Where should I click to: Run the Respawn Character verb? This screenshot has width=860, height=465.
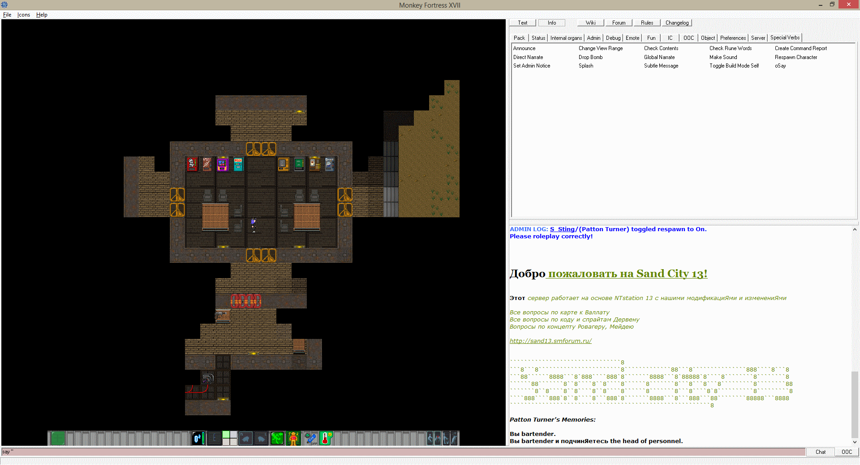(796, 57)
